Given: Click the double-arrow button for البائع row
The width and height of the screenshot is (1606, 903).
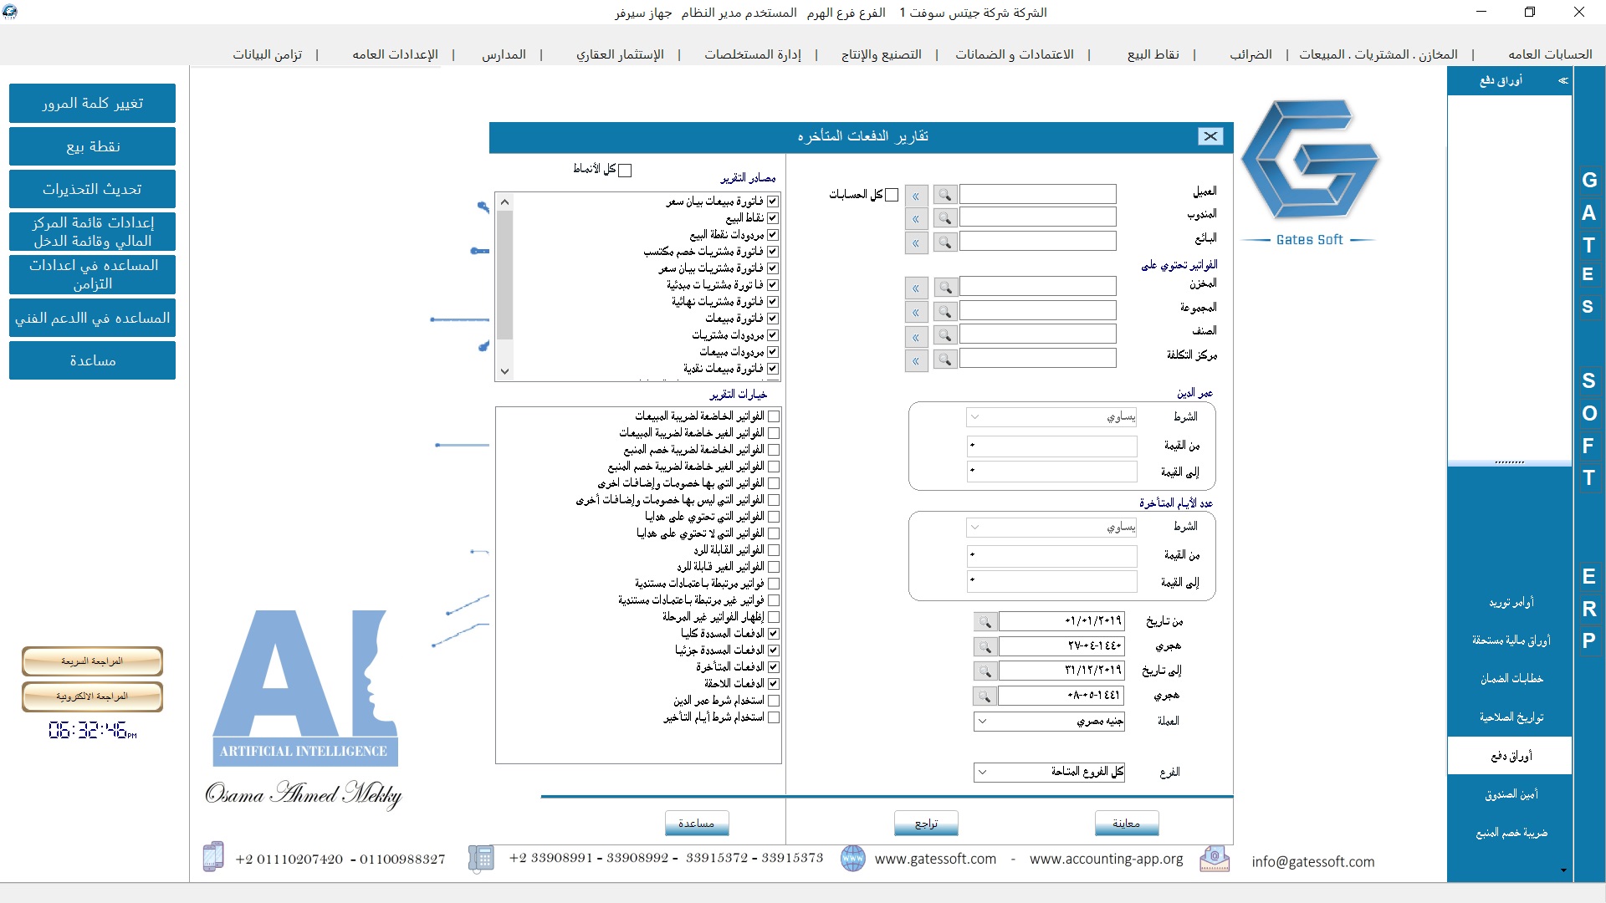Looking at the screenshot, I should pos(916,242).
